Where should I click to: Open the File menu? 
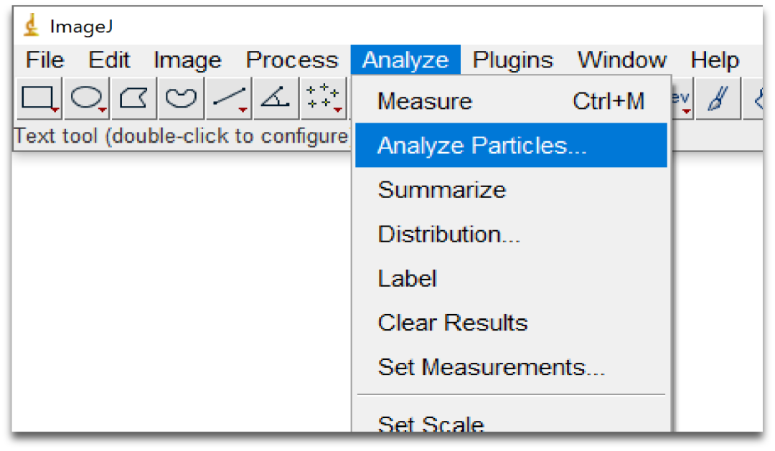click(x=44, y=60)
